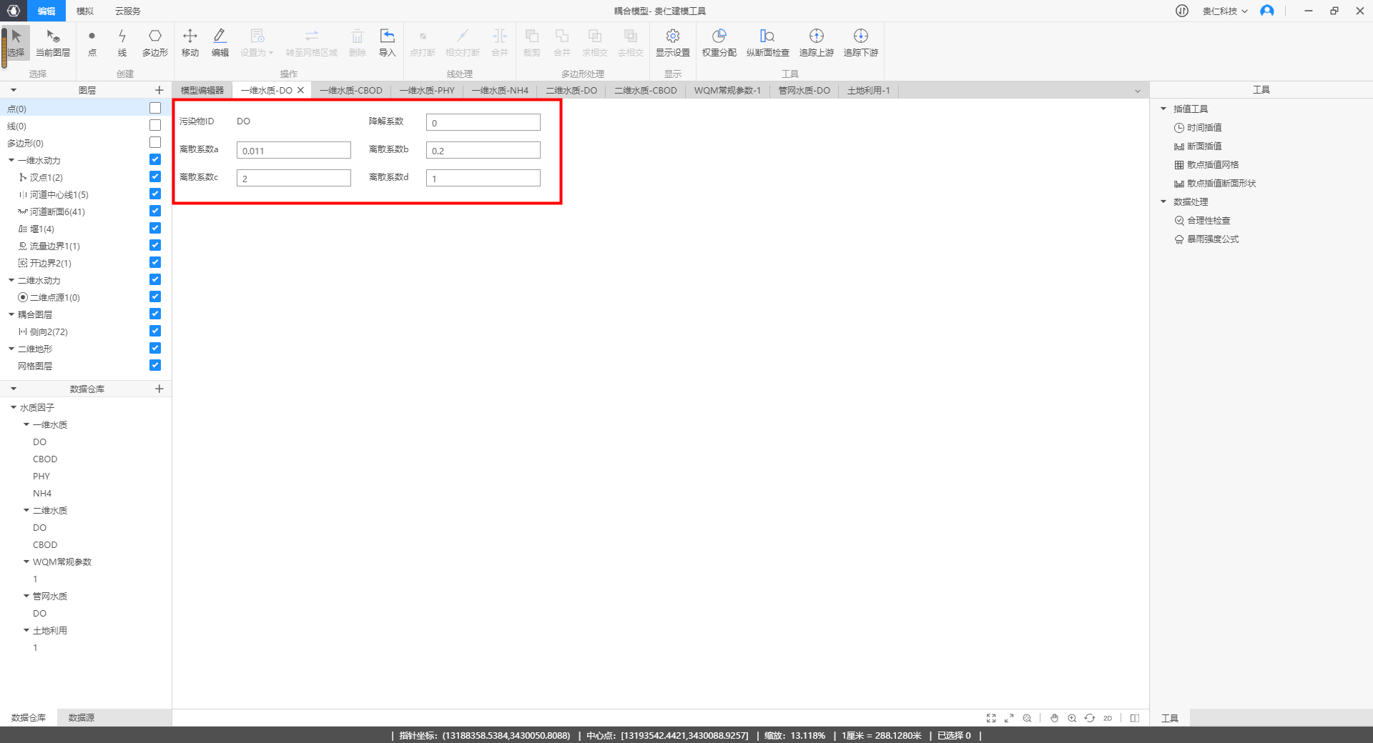Toggle visibility of 网格图层 layer
The height and width of the screenshot is (743, 1373).
click(155, 366)
